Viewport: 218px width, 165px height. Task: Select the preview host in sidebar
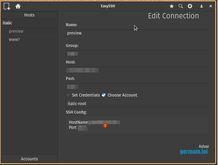pos(29,31)
